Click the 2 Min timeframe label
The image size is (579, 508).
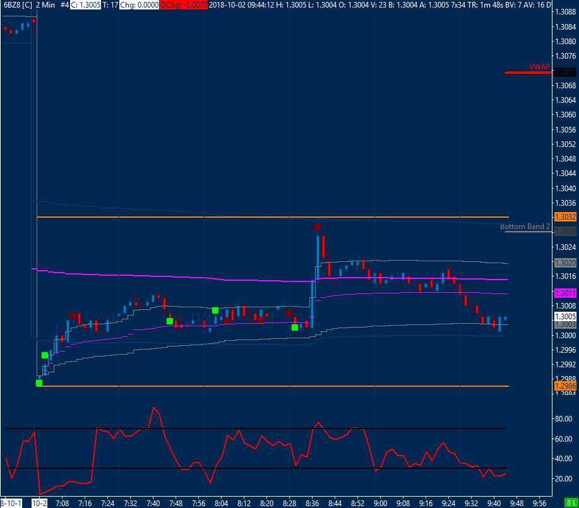point(45,5)
